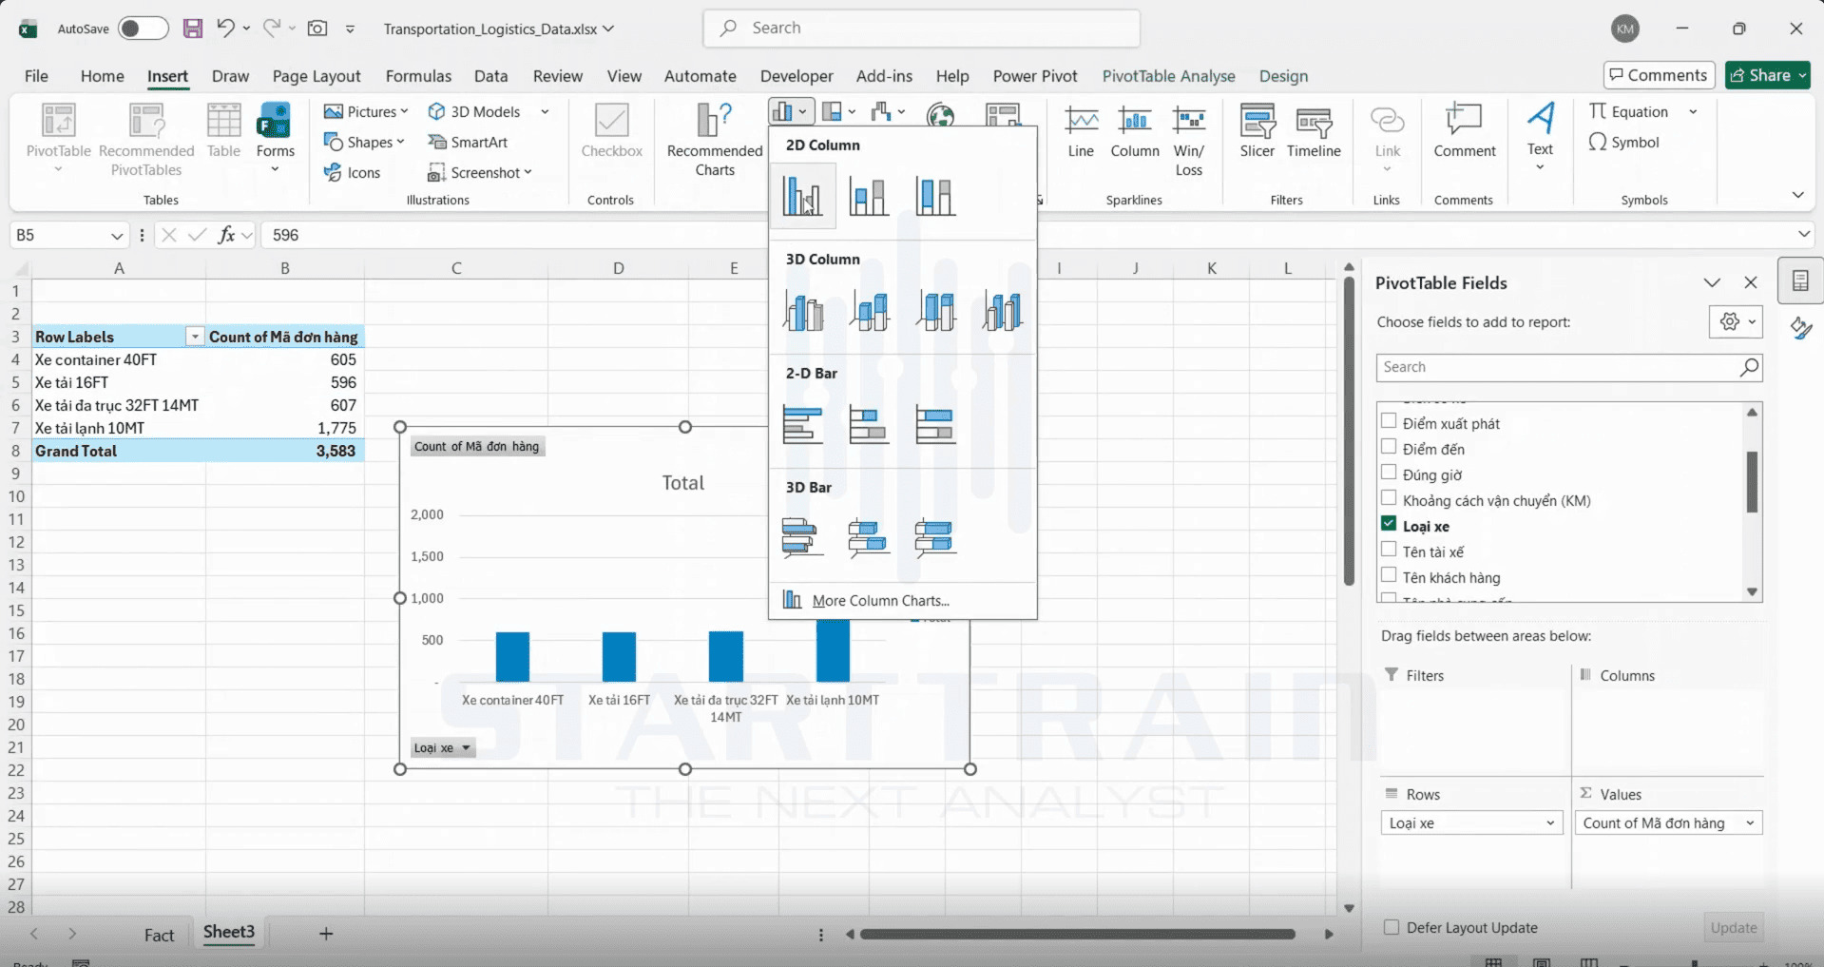Insert a Slicer
1824x967 pixels.
pyautogui.click(x=1257, y=131)
